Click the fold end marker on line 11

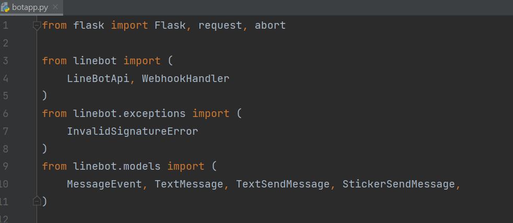pyautogui.click(x=37, y=201)
